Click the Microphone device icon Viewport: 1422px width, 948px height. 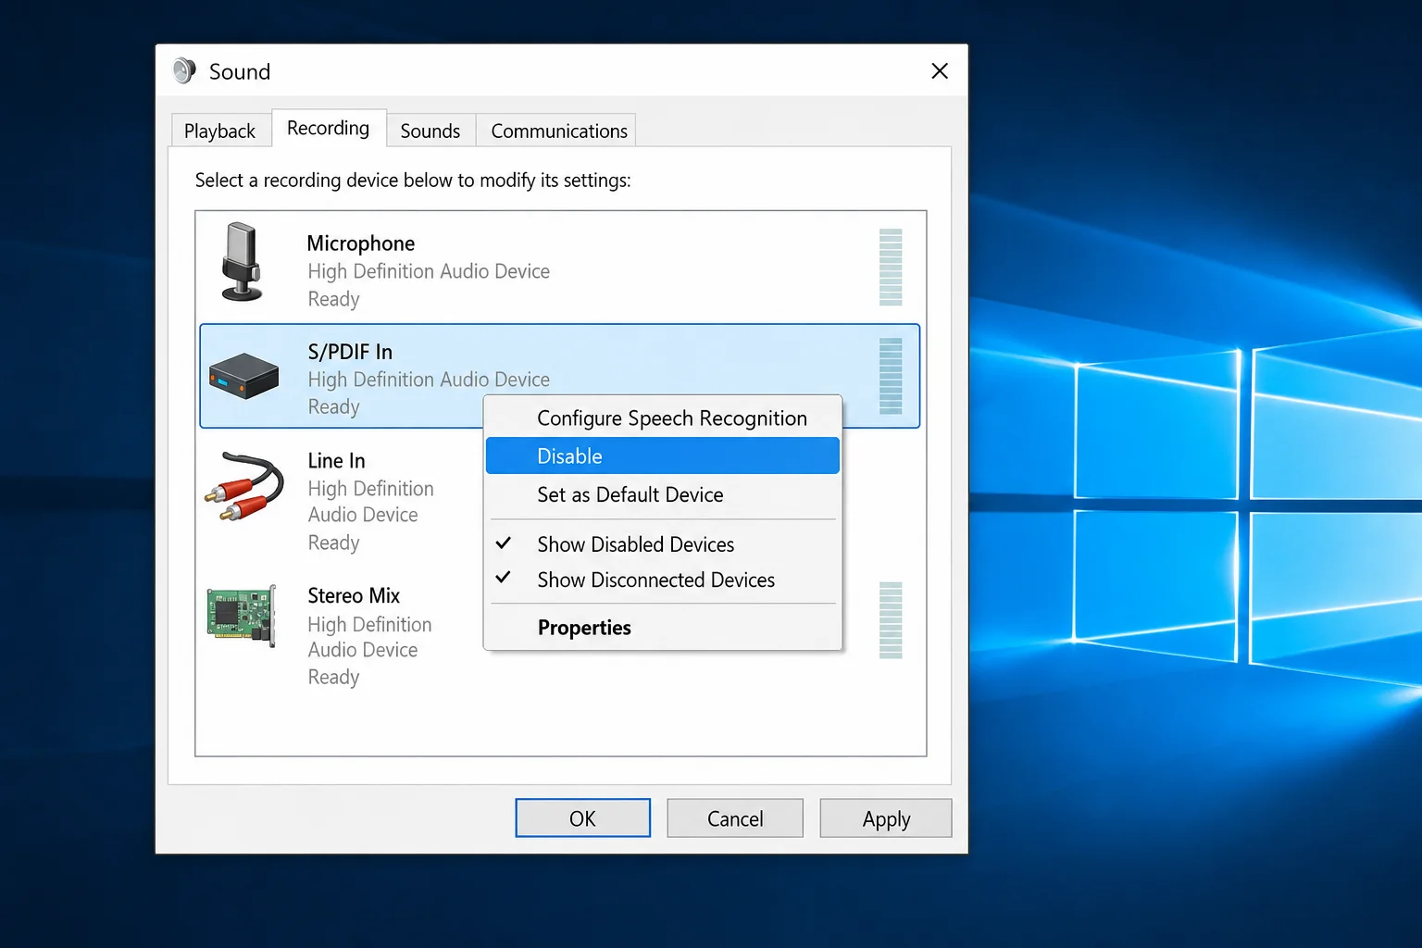tap(243, 262)
